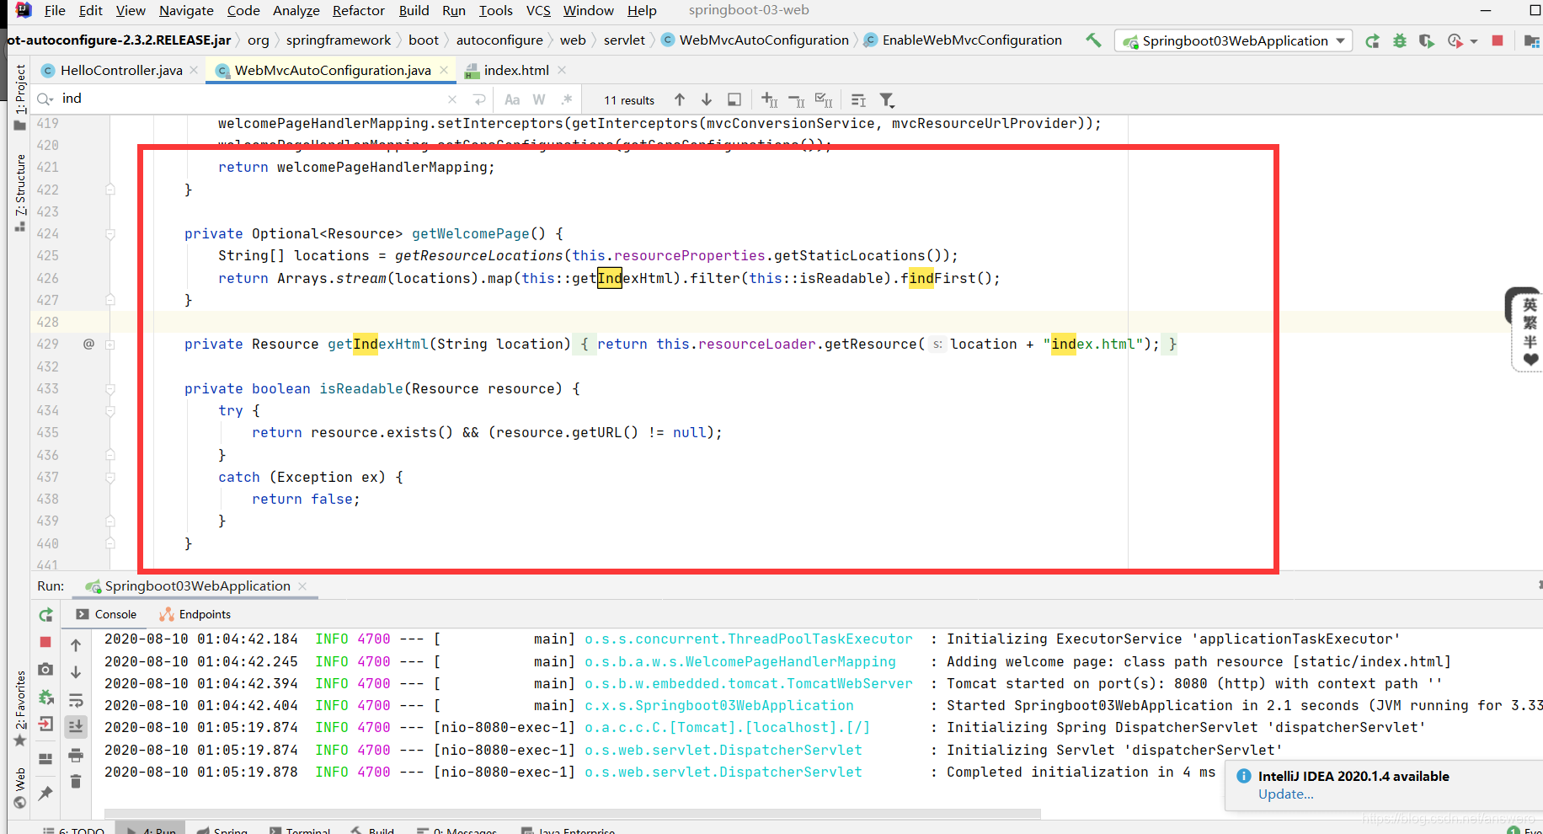Open the Structure tool window
1543x834 pixels.
click(x=20, y=192)
